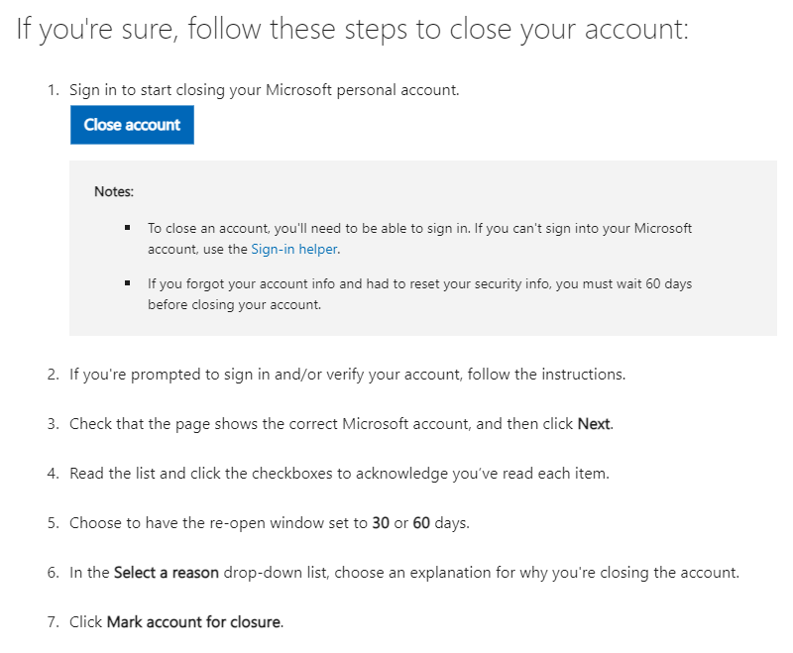Click the bold Next word in step 3
The width and height of the screenshot is (793, 653).
pos(594,423)
